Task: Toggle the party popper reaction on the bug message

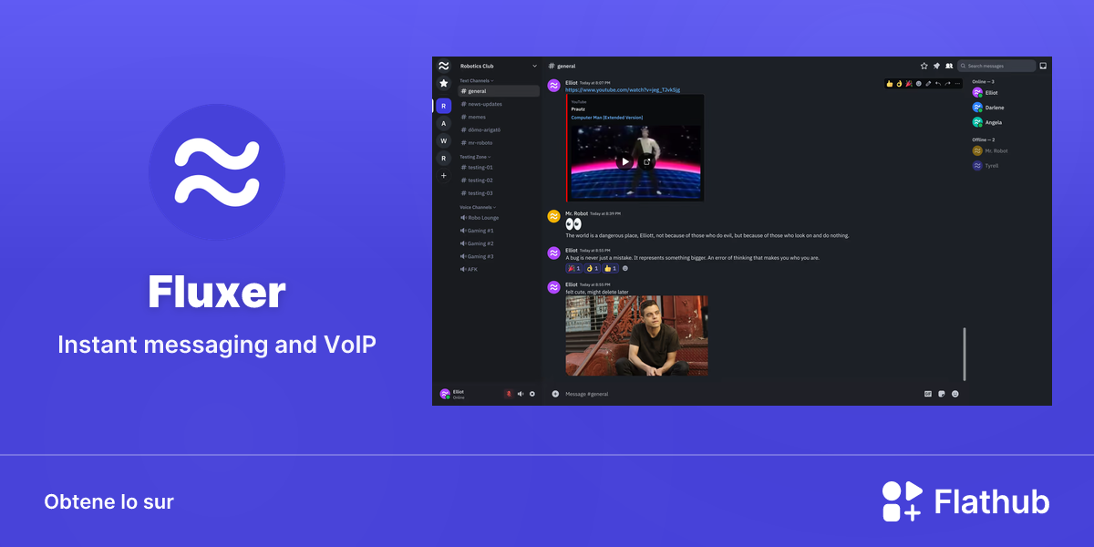Action: (x=574, y=268)
